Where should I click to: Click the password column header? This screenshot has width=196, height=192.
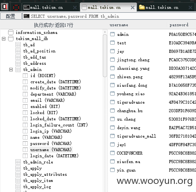(x=179, y=25)
